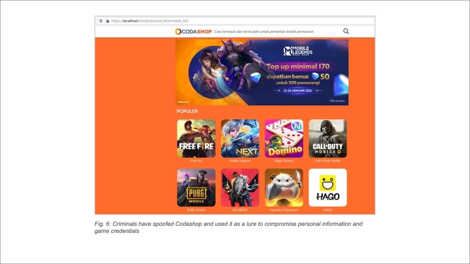The width and height of the screenshot is (470, 264).
Task: Click the magnifying glass search icon
Action: coord(346,31)
